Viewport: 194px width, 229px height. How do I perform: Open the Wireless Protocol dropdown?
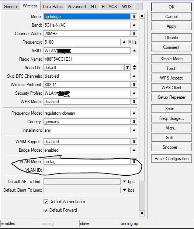pos(134,85)
